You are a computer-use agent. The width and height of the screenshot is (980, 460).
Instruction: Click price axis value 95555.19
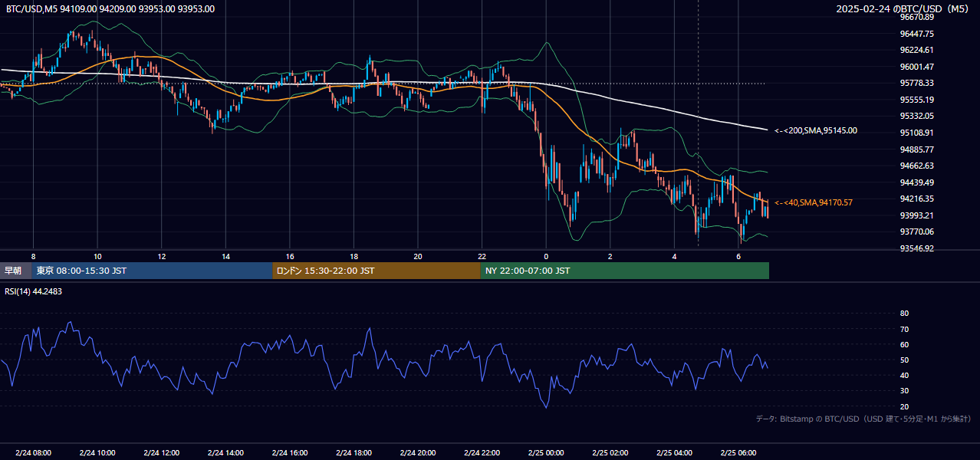(916, 100)
